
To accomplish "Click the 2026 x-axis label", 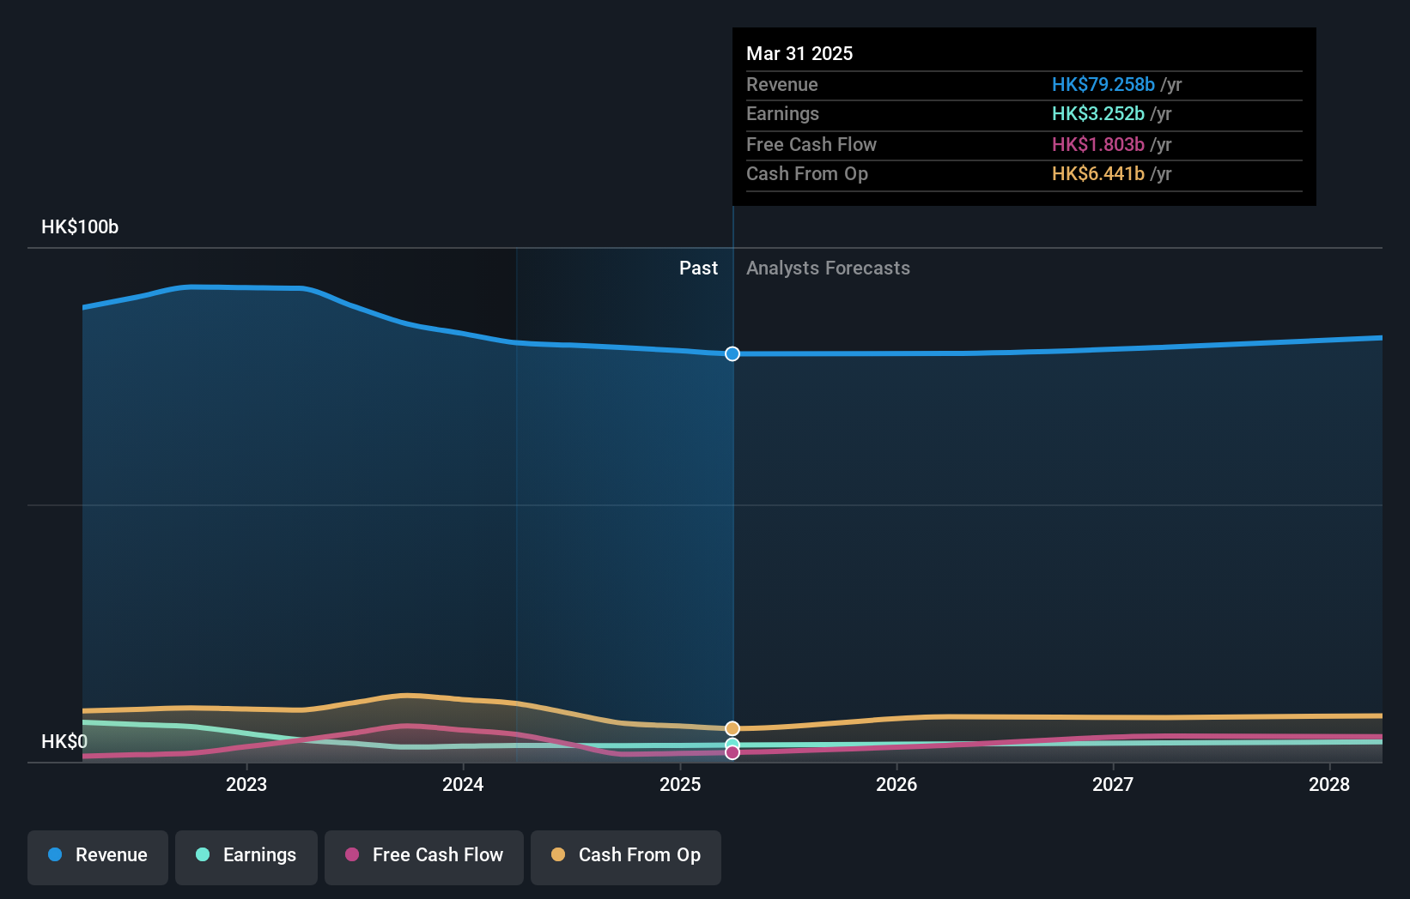I will point(896,784).
